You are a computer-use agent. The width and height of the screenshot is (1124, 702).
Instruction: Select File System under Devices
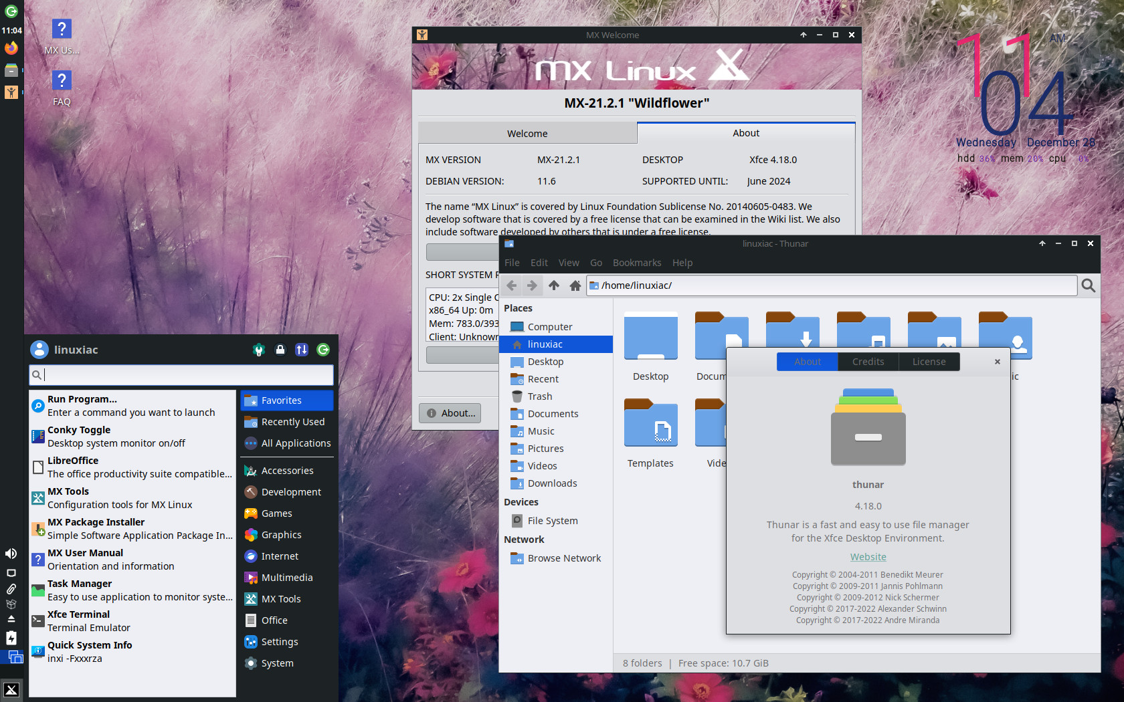[555, 521]
